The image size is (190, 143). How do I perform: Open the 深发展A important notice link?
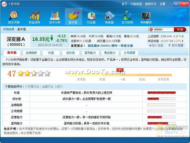pyautogui.click(x=110, y=46)
